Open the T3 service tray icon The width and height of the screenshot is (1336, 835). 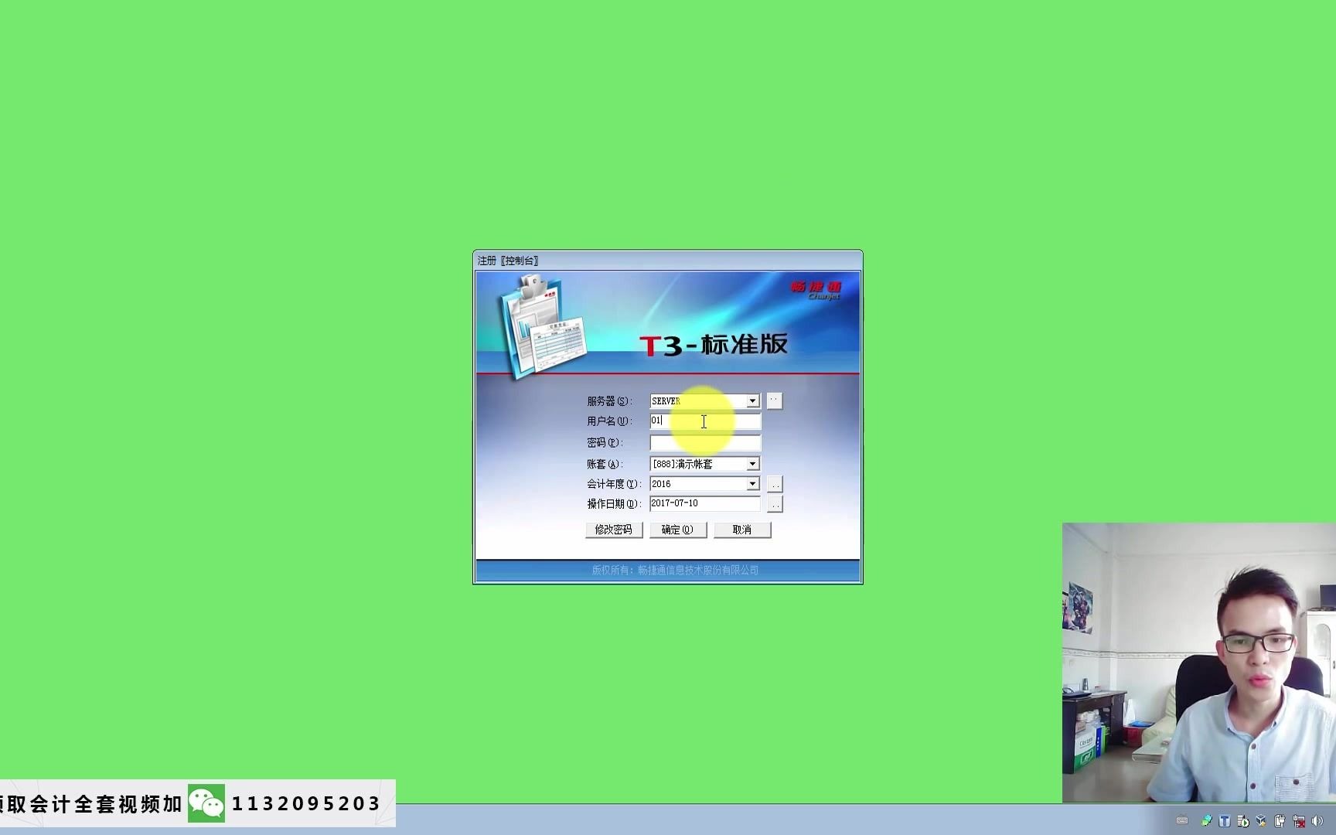pyautogui.click(x=1225, y=821)
